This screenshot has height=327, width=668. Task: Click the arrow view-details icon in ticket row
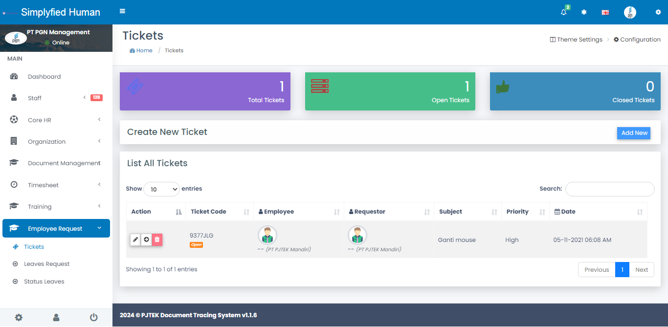(146, 240)
